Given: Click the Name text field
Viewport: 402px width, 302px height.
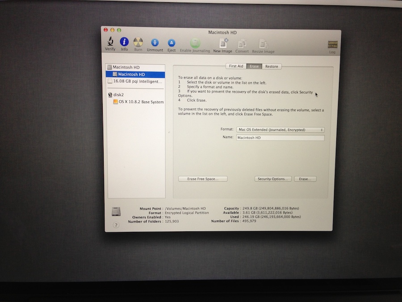Looking at the screenshot, I should point(280,138).
